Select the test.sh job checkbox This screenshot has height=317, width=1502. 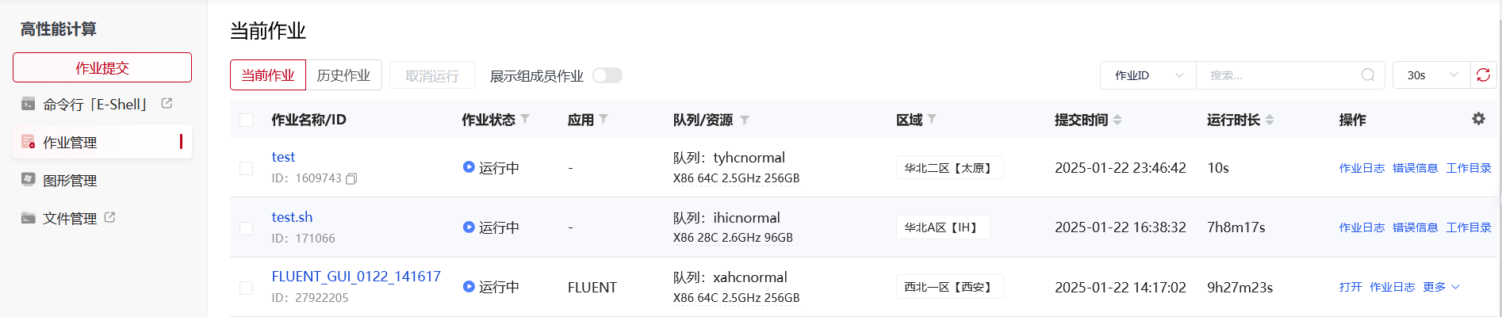pyautogui.click(x=247, y=228)
